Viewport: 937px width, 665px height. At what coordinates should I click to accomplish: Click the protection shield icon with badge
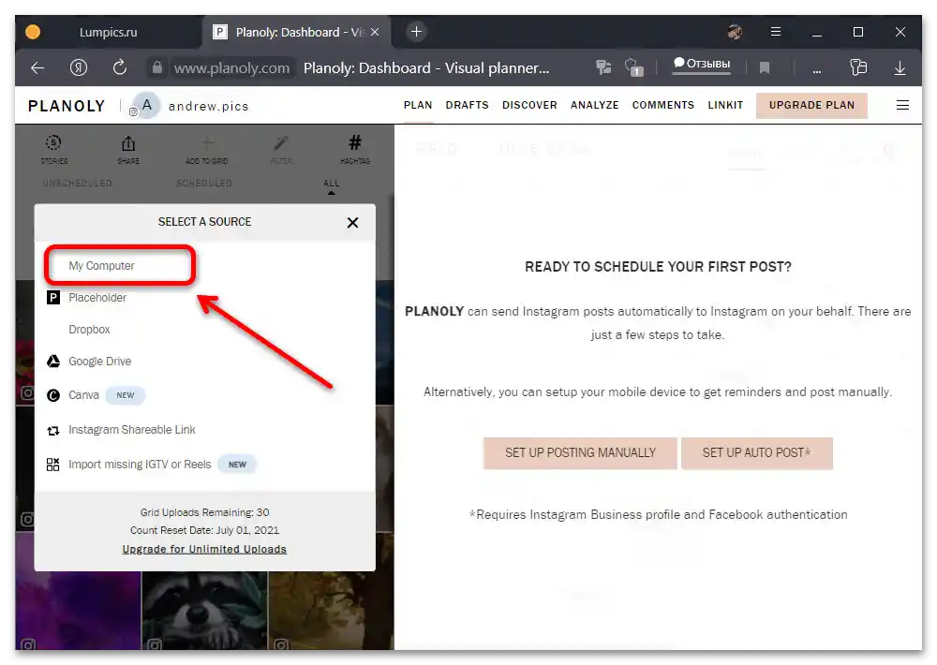(x=633, y=67)
